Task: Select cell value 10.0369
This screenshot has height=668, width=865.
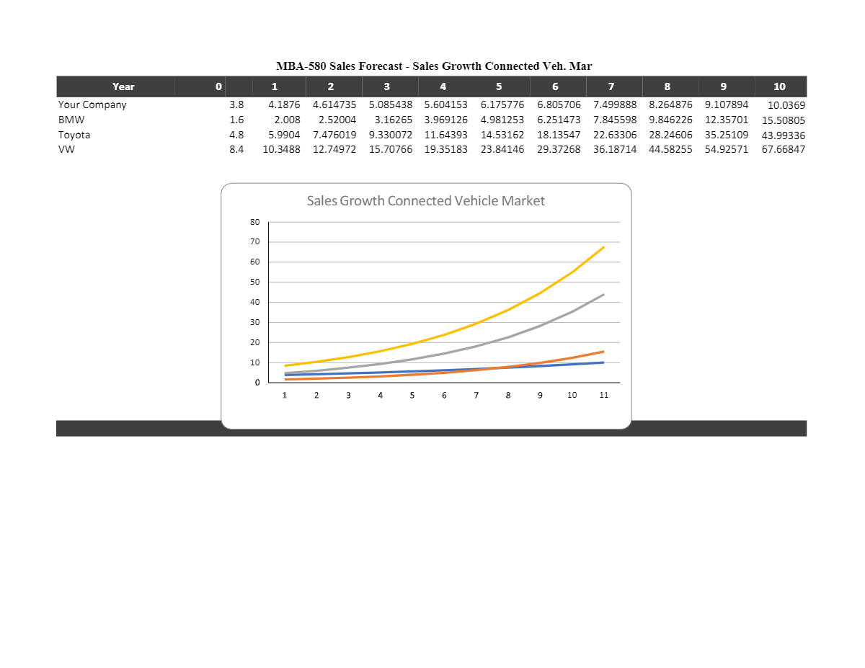Action: pos(787,105)
